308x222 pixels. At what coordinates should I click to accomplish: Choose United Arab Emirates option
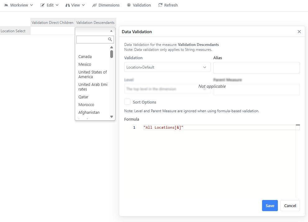tap(93, 87)
